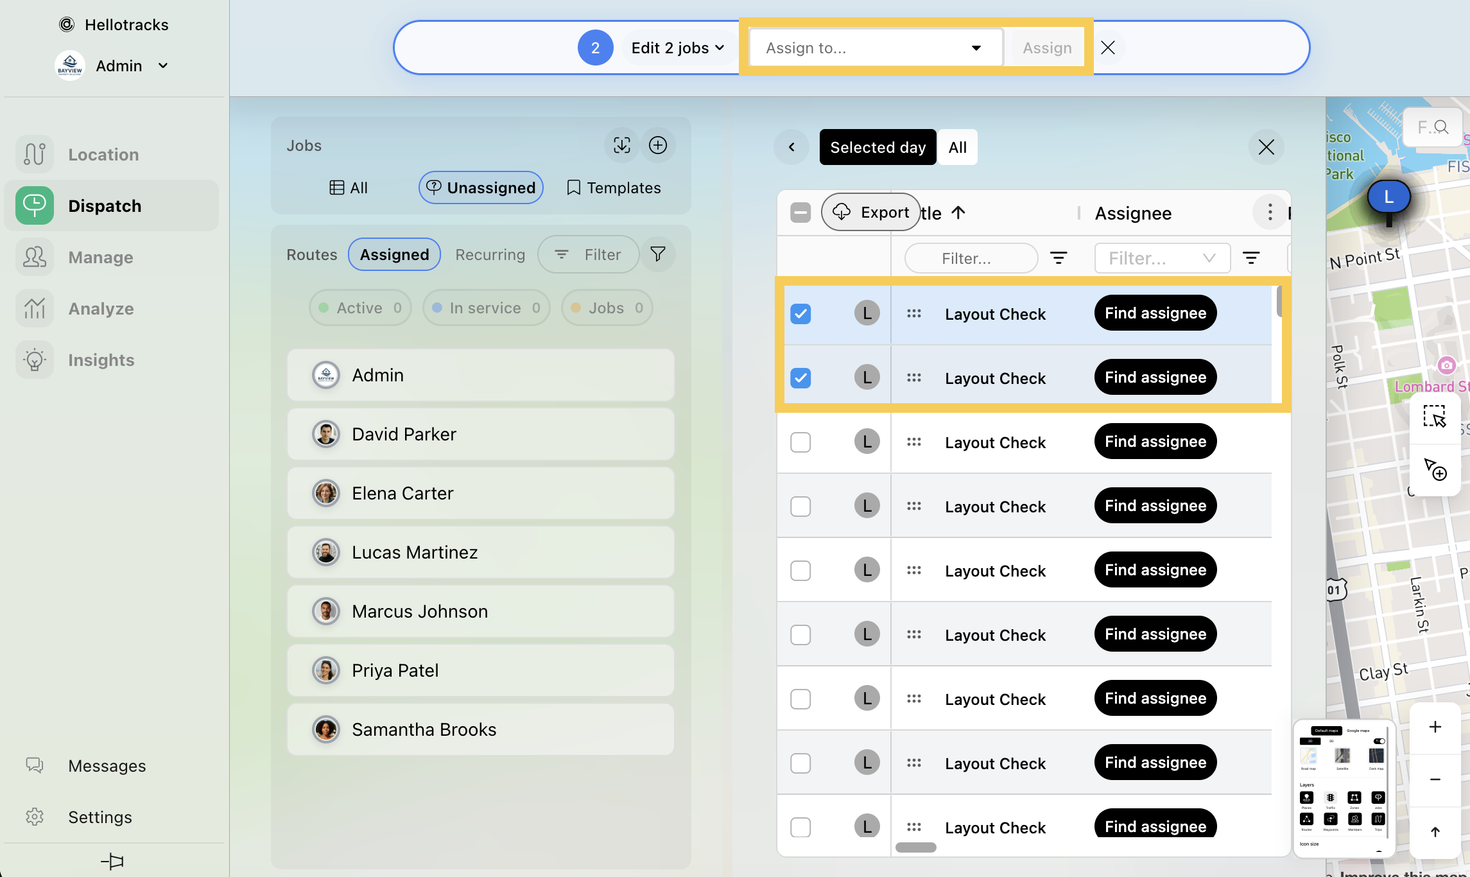
Task: Check the third Layout Check row checkbox
Action: coord(800,442)
